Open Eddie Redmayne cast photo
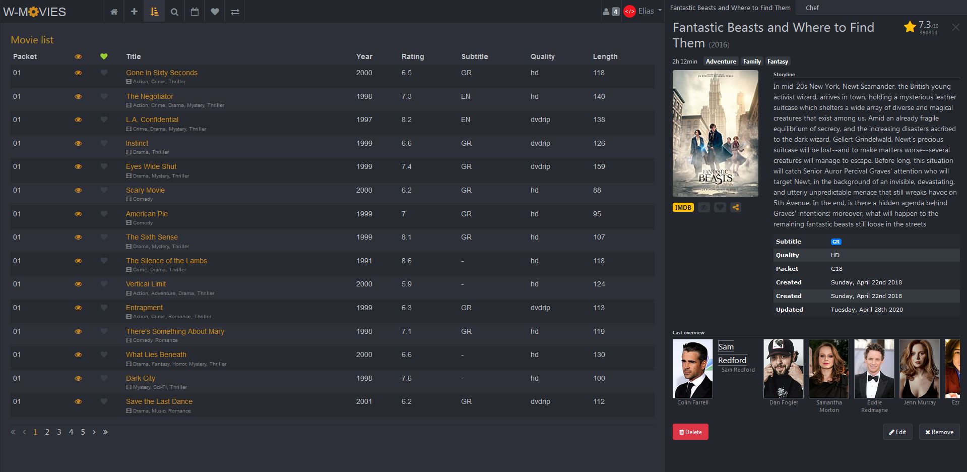The width and height of the screenshot is (967, 472). point(874,369)
